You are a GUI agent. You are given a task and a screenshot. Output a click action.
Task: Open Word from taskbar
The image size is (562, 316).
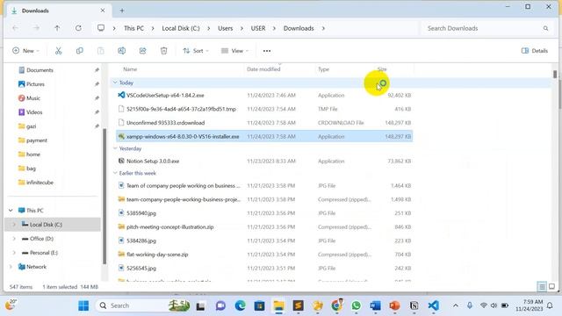375,305
